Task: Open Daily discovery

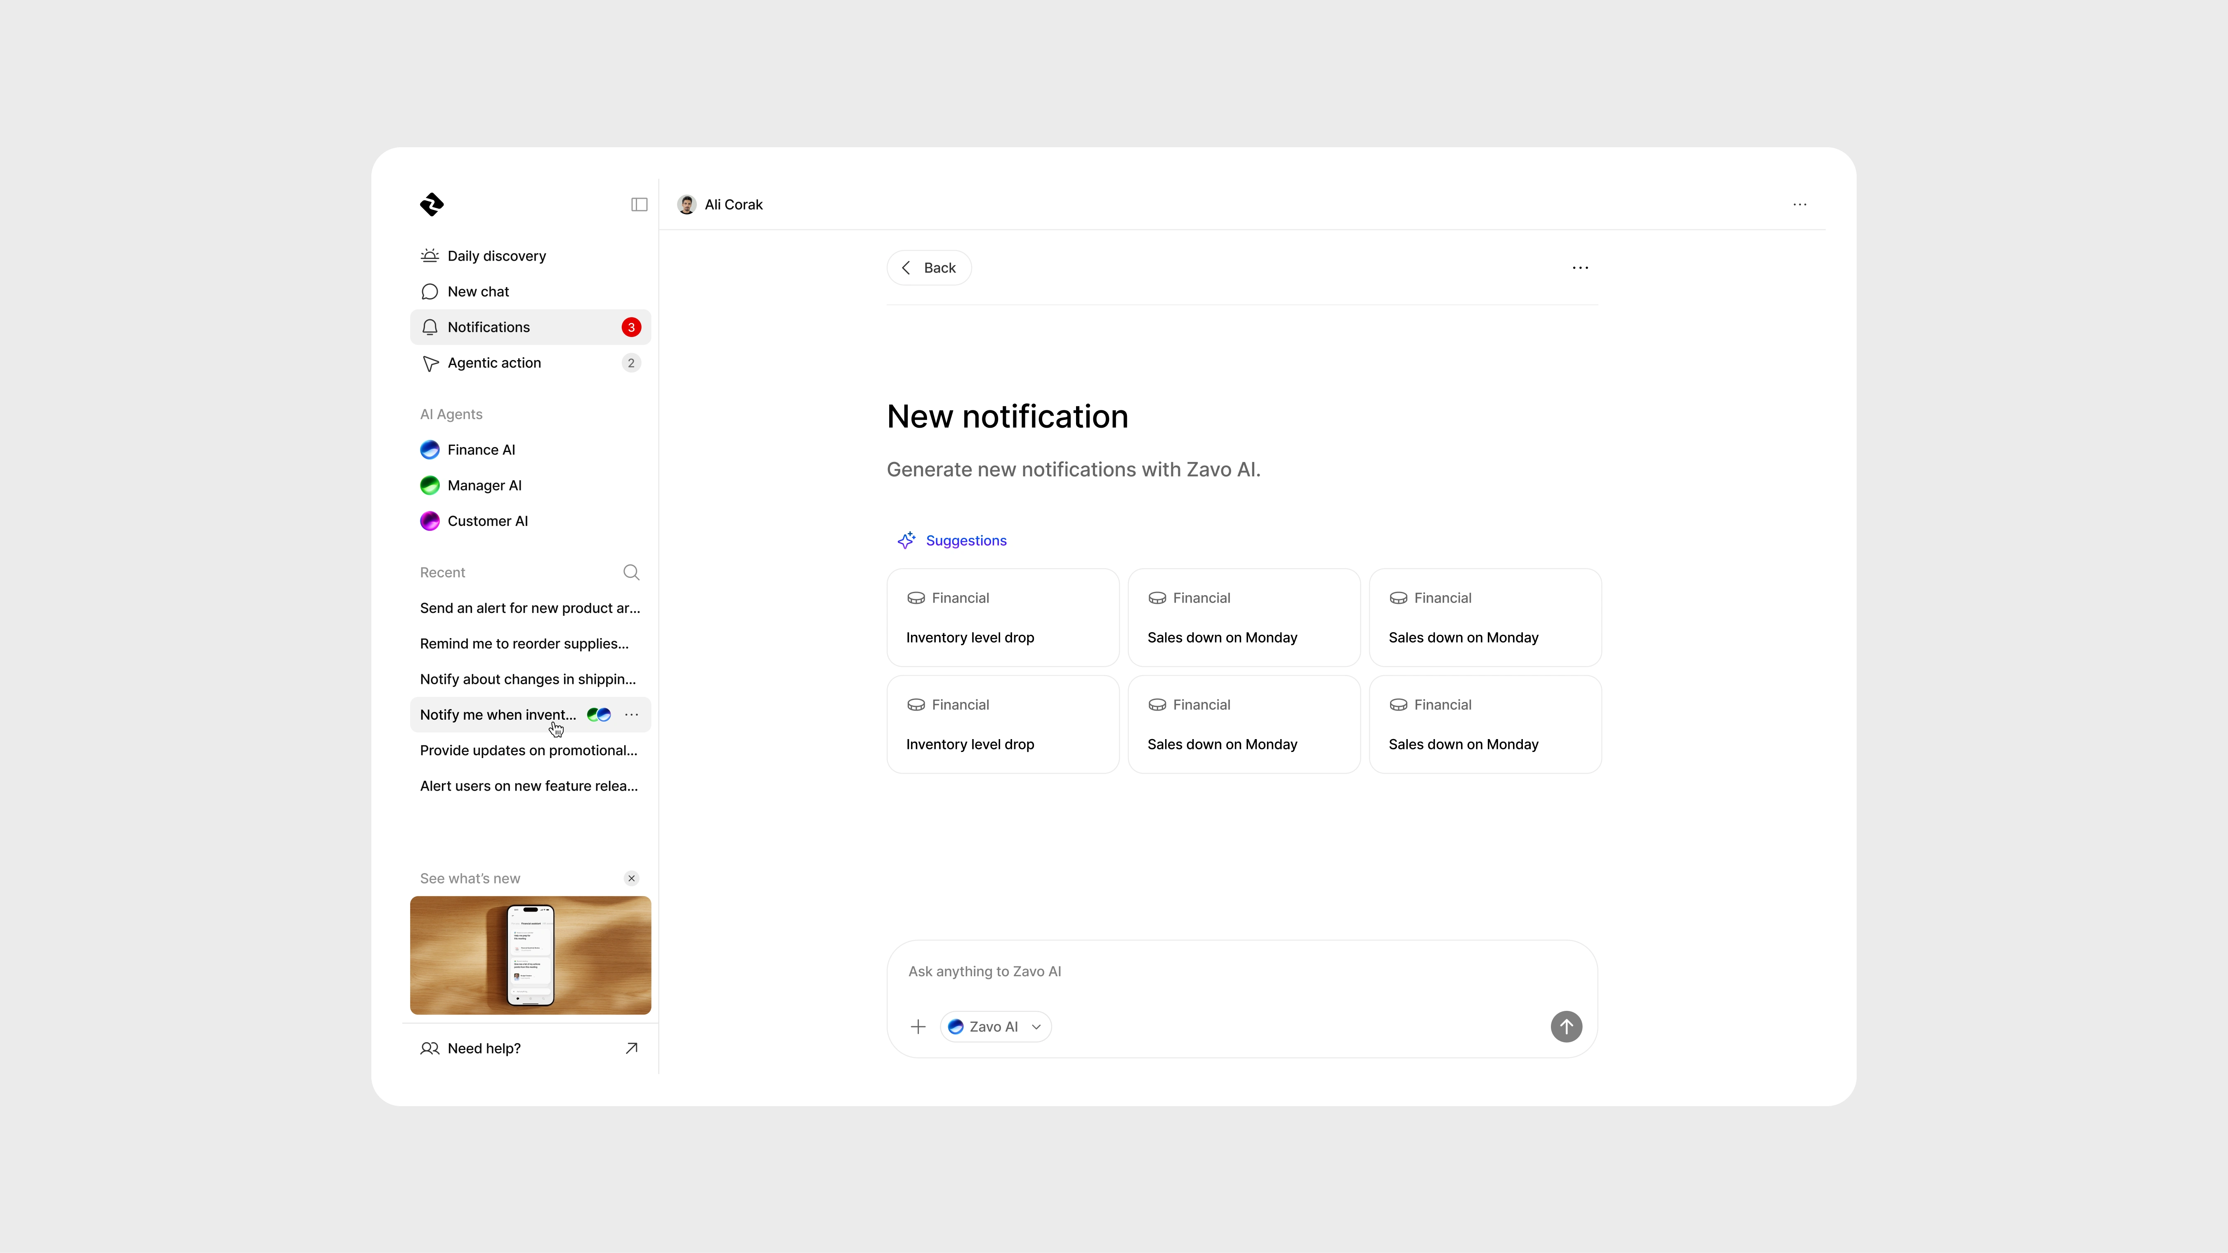Action: [x=496, y=255]
